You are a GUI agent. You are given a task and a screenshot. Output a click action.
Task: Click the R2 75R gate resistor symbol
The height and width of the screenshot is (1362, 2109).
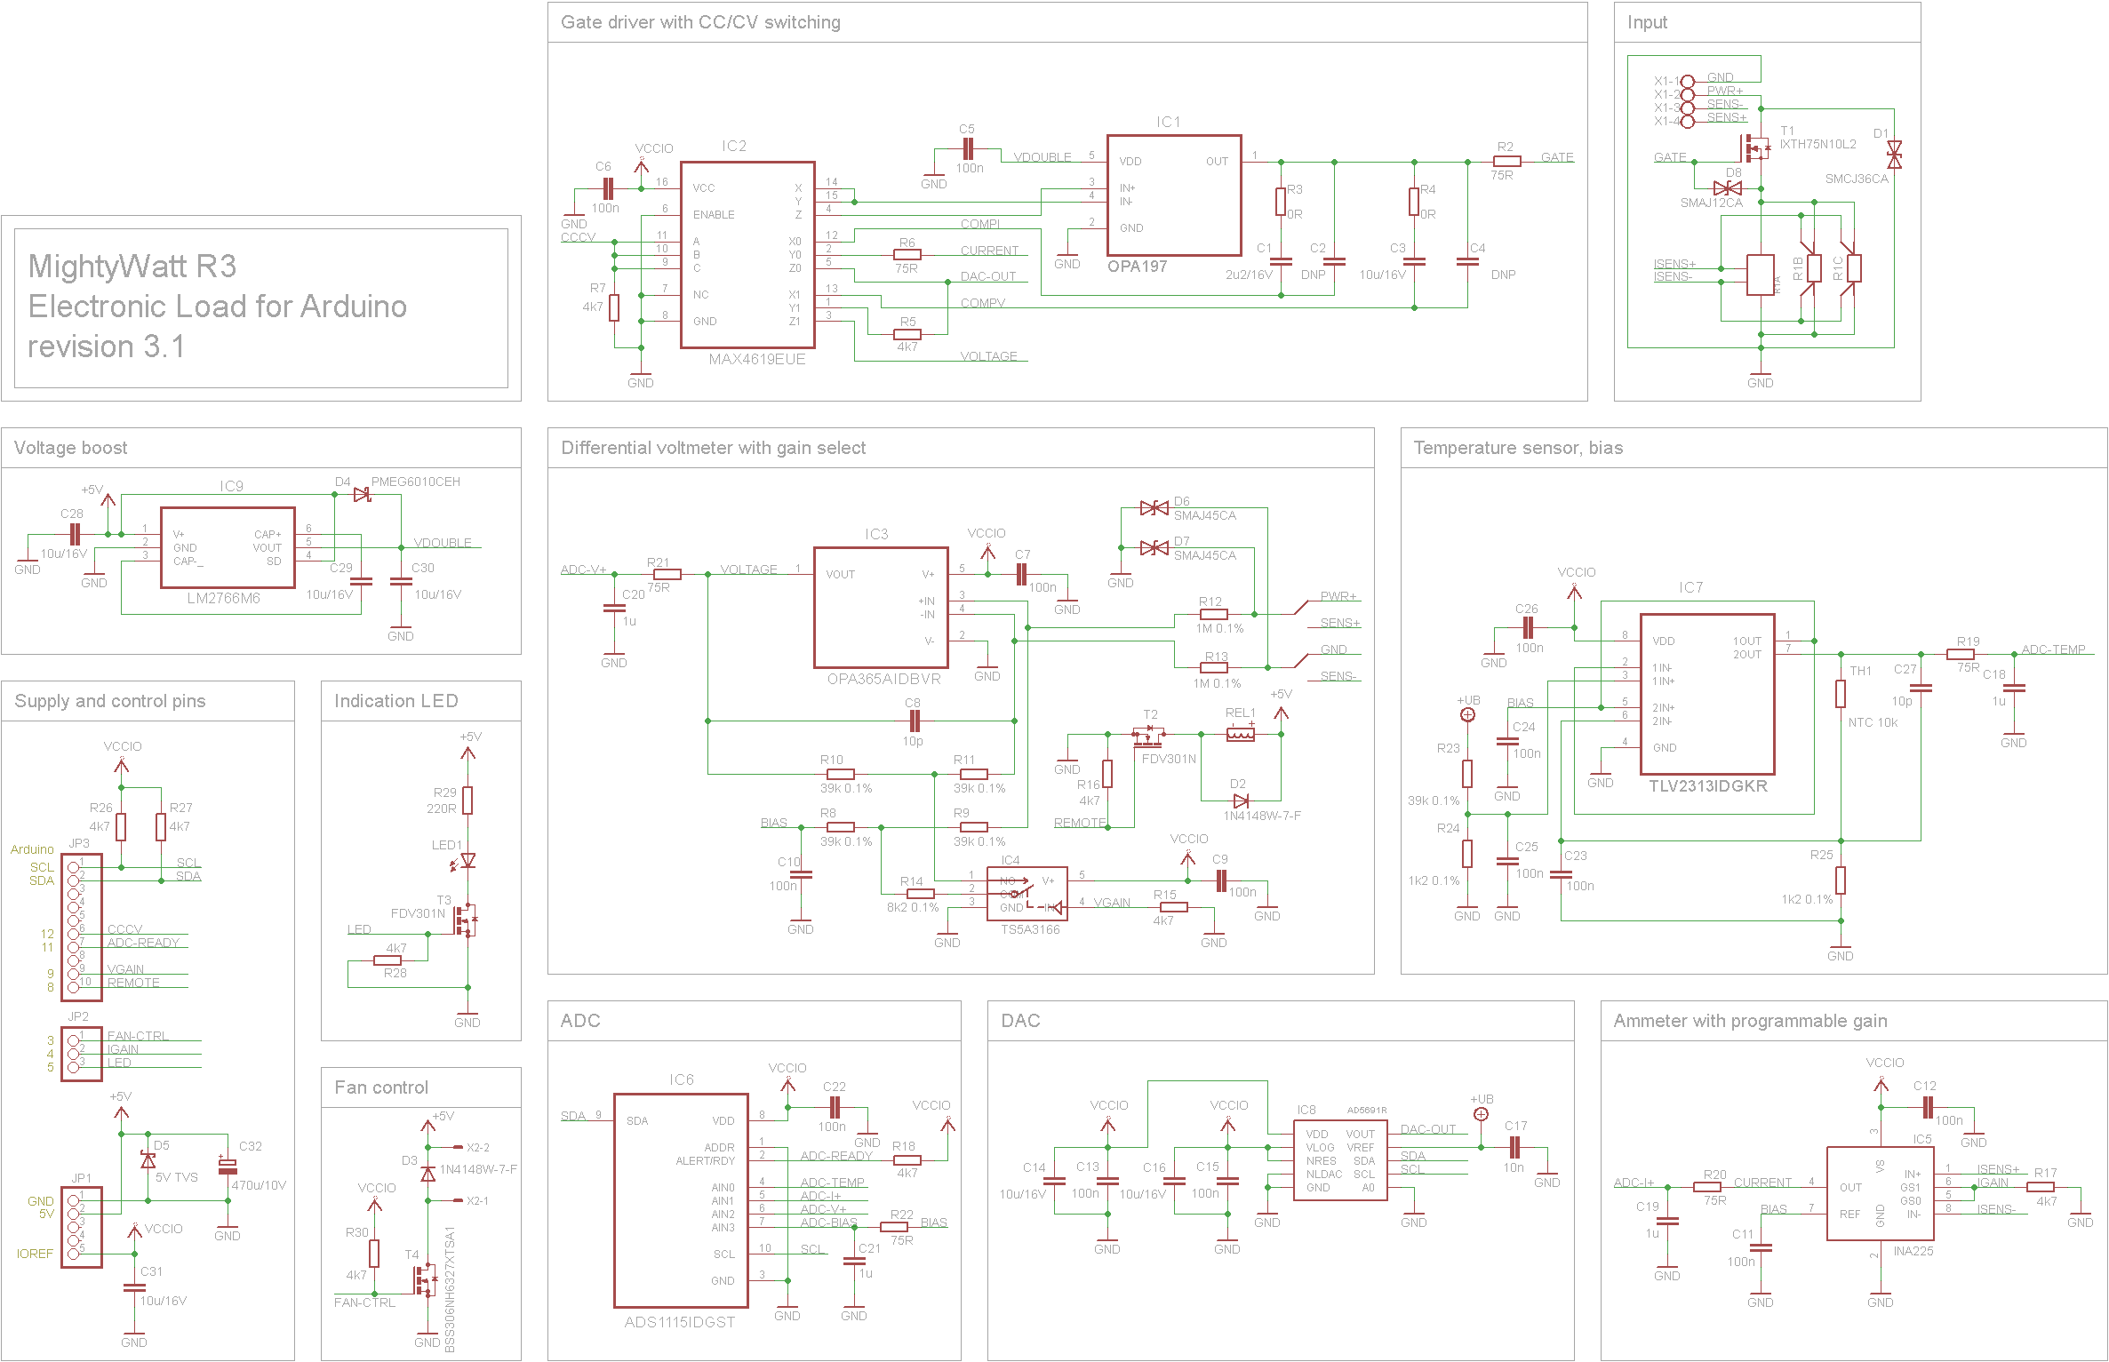1507,161
